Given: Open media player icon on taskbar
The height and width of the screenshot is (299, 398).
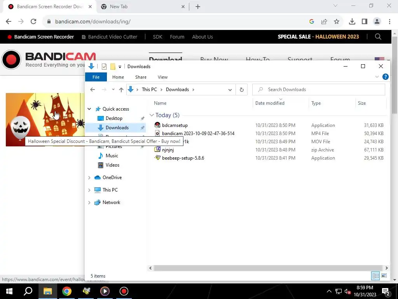Looking at the screenshot, I should point(105,291).
